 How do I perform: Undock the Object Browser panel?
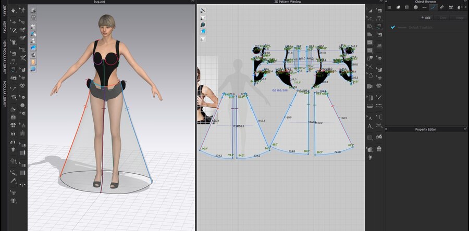tap(465, 2)
